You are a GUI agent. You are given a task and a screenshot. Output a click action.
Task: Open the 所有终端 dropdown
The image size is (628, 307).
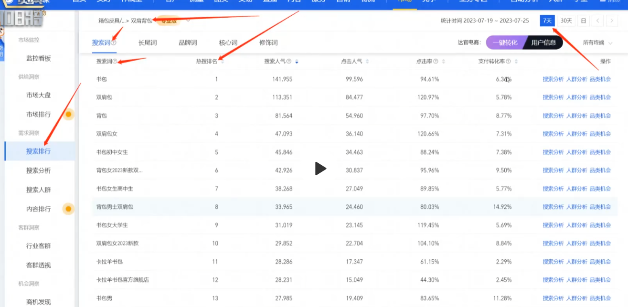coord(597,43)
